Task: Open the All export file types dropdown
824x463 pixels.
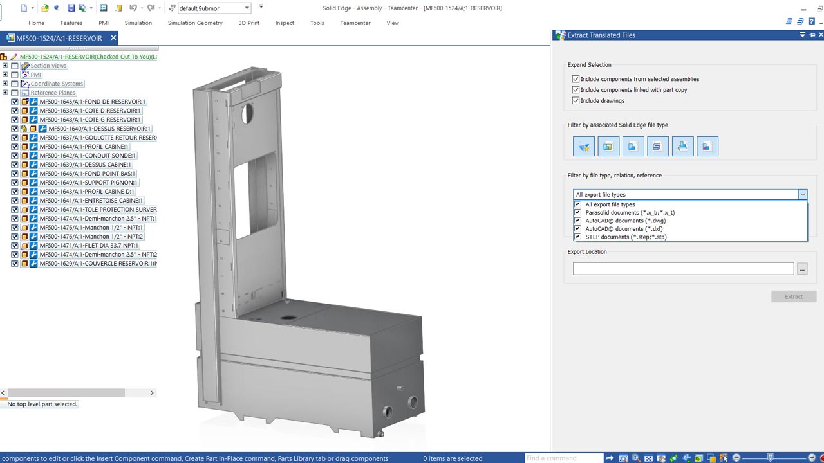Action: pyautogui.click(x=802, y=194)
